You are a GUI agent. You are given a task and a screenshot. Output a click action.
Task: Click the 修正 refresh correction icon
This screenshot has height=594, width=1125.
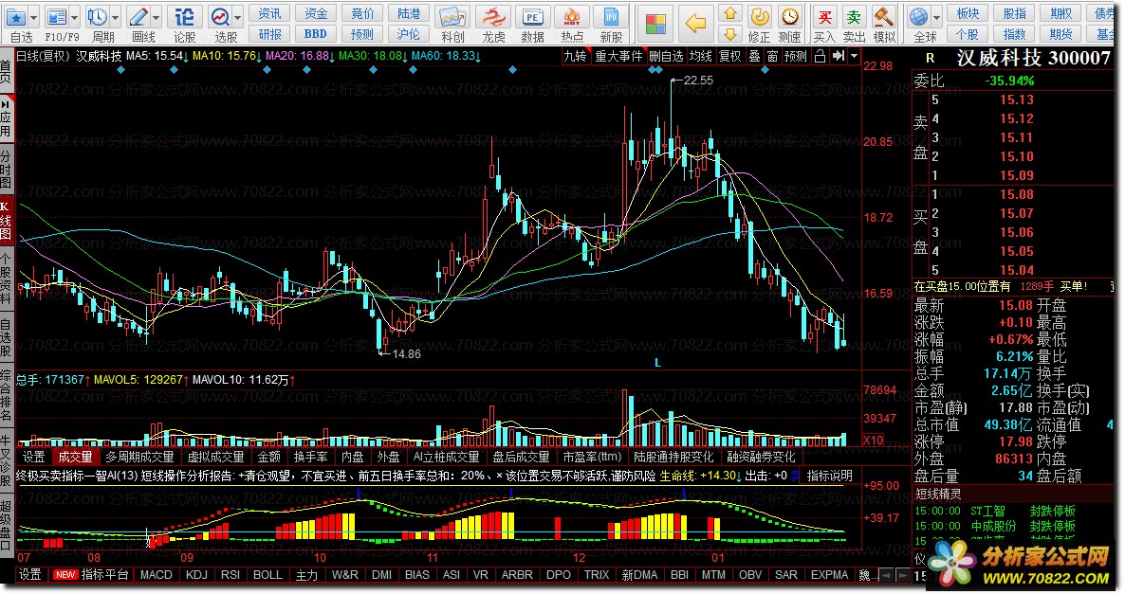tap(759, 17)
